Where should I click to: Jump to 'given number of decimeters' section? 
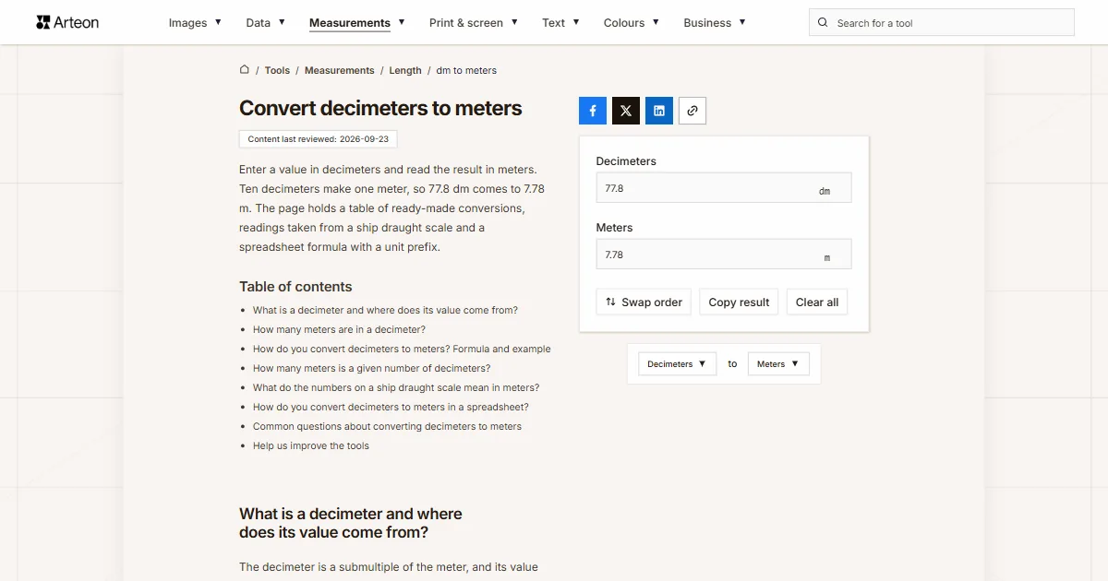coord(371,368)
